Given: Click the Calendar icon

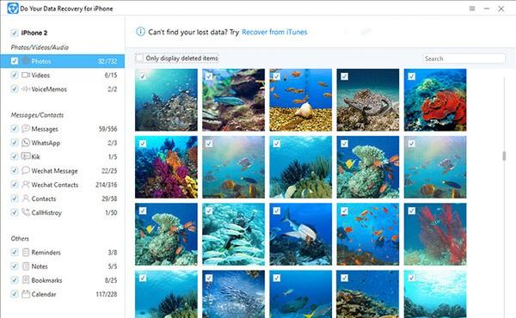Looking at the screenshot, I should click(x=26, y=294).
